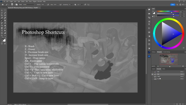186x105 pixels.
Task: Open the Window menu
Action: point(40,2)
